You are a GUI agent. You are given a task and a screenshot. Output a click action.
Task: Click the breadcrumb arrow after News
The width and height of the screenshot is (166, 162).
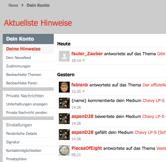[x=22, y=5]
